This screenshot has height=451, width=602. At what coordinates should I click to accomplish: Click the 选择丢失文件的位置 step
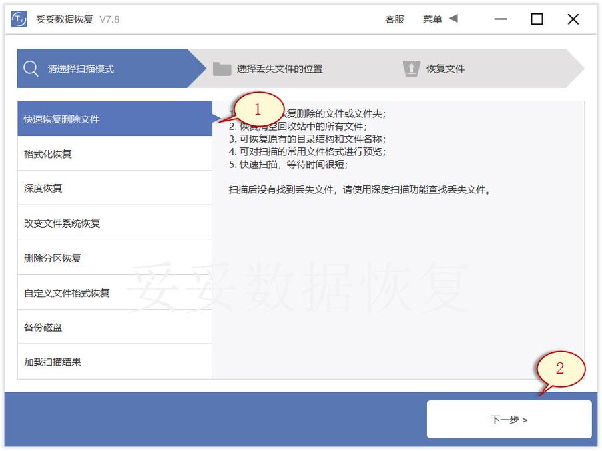tap(280, 69)
